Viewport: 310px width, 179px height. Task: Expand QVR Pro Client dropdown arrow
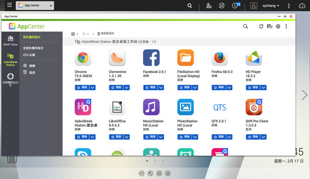[x=263, y=137]
